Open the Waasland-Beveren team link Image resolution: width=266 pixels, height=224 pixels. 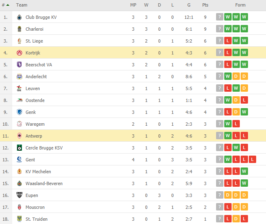coord(44,183)
